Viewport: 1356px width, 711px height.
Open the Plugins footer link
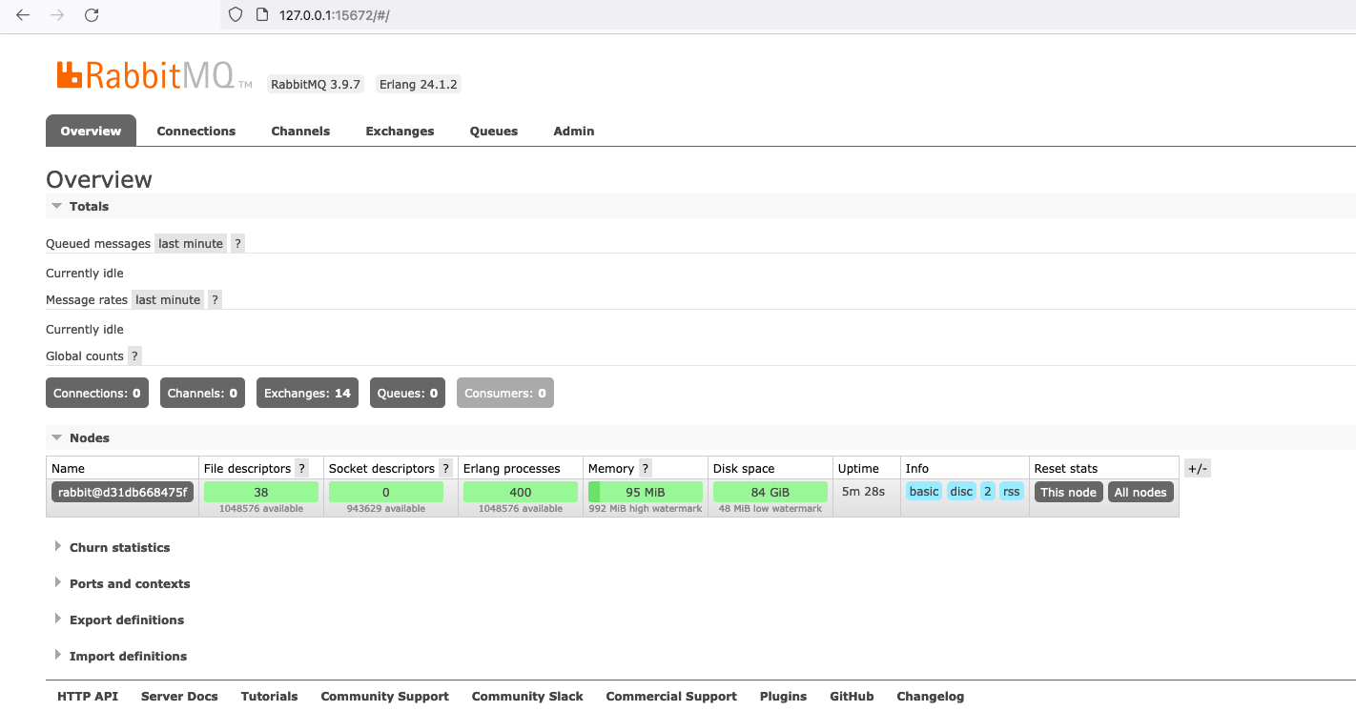(x=784, y=696)
